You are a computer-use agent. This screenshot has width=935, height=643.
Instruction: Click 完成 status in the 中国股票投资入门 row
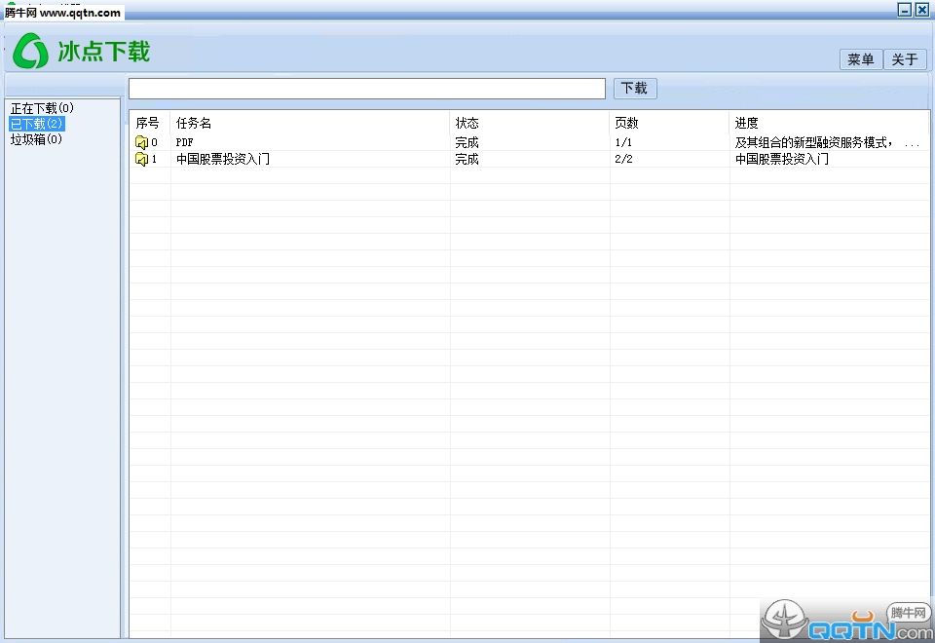tap(467, 159)
